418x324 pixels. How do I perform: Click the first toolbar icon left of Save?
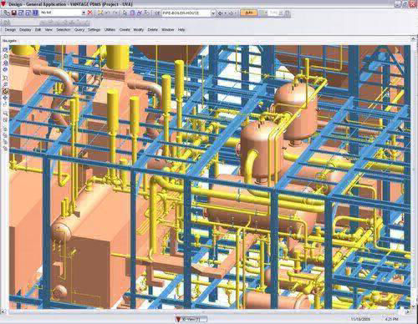coord(7,13)
